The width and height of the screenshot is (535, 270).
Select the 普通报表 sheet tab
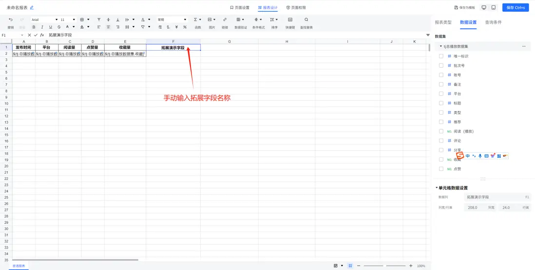(x=19, y=266)
